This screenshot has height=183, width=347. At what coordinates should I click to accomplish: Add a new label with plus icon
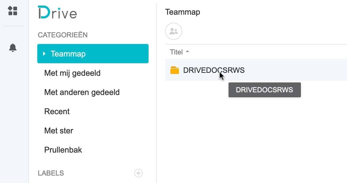pyautogui.click(x=138, y=173)
